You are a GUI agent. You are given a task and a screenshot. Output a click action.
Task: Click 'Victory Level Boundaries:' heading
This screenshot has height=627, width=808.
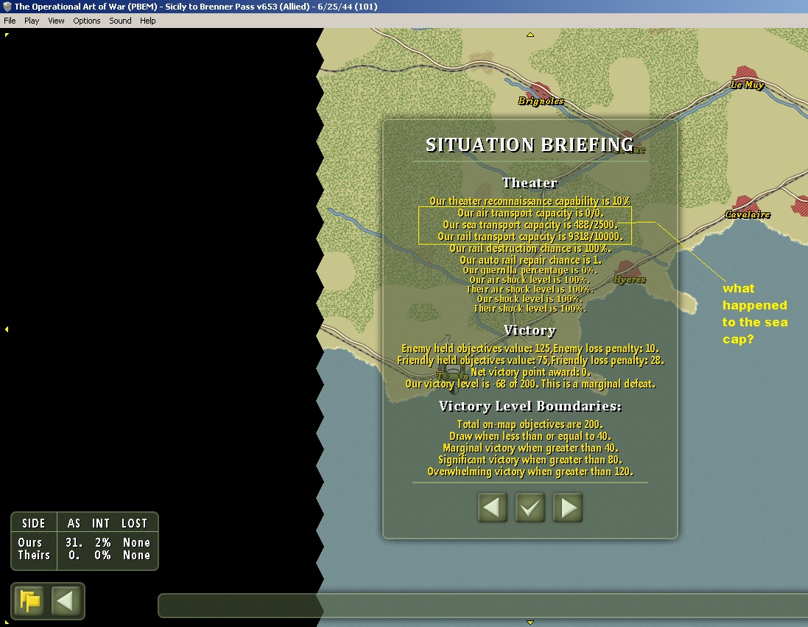530,406
